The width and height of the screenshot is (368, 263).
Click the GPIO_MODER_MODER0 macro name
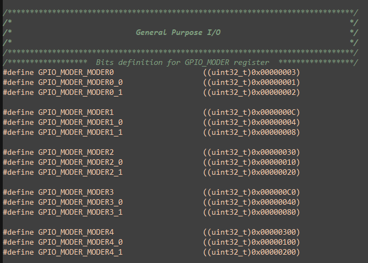coord(76,73)
